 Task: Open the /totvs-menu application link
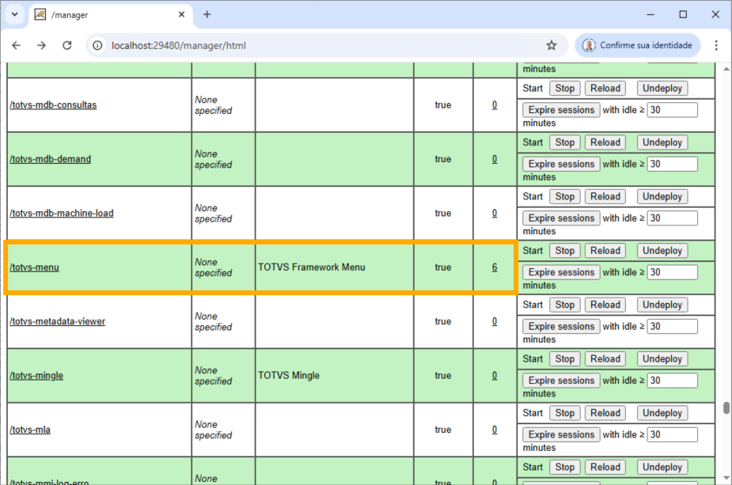point(35,267)
